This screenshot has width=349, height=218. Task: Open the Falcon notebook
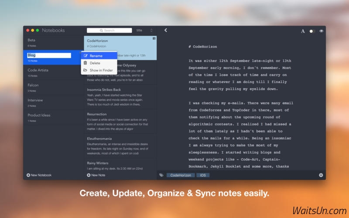coord(53,88)
